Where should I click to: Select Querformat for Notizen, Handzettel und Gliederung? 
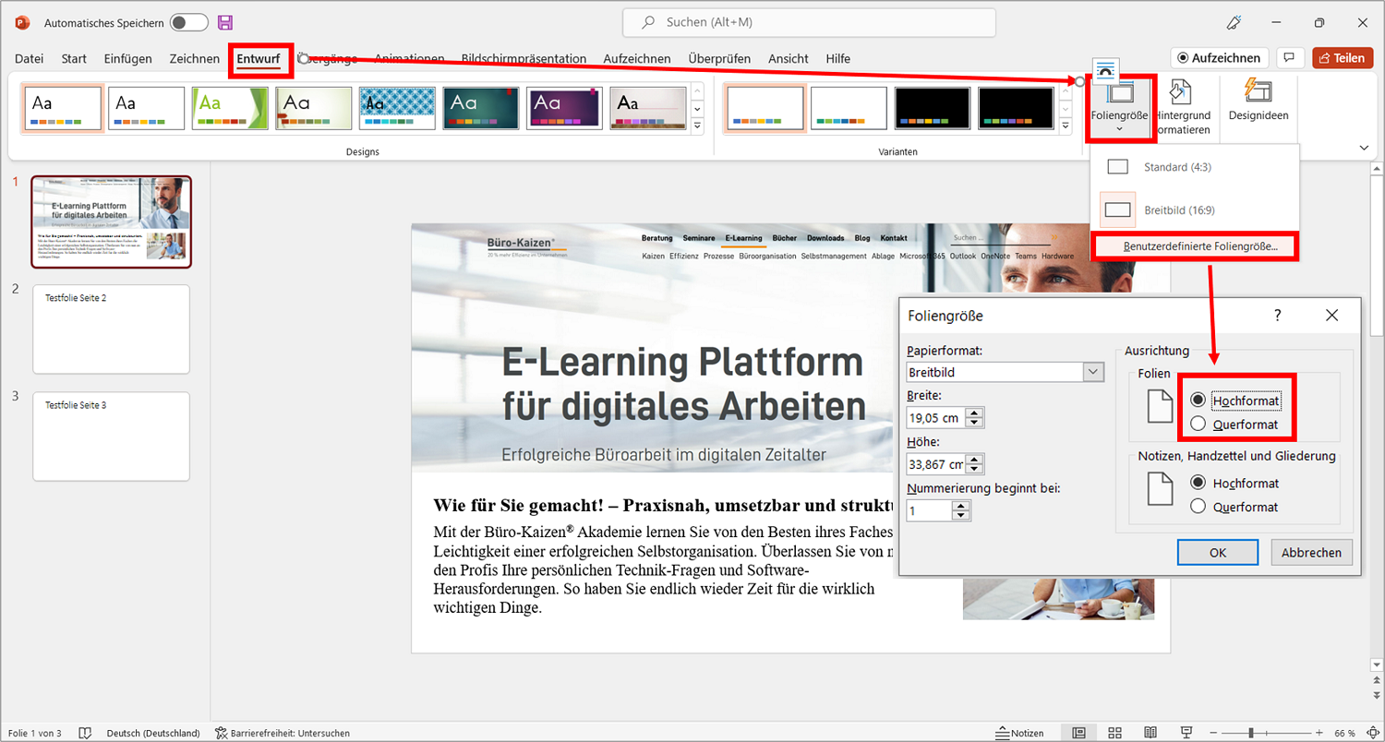[1198, 507]
